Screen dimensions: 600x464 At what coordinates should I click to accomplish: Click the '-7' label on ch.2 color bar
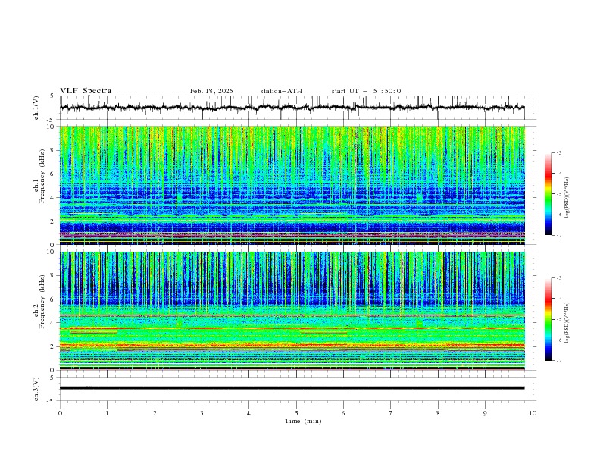559,361
